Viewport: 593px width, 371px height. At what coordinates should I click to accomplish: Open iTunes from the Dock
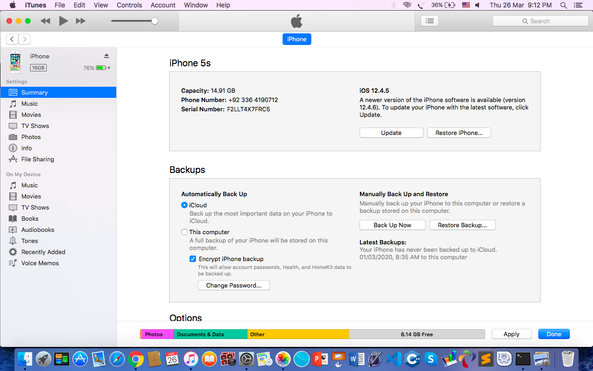(191, 358)
